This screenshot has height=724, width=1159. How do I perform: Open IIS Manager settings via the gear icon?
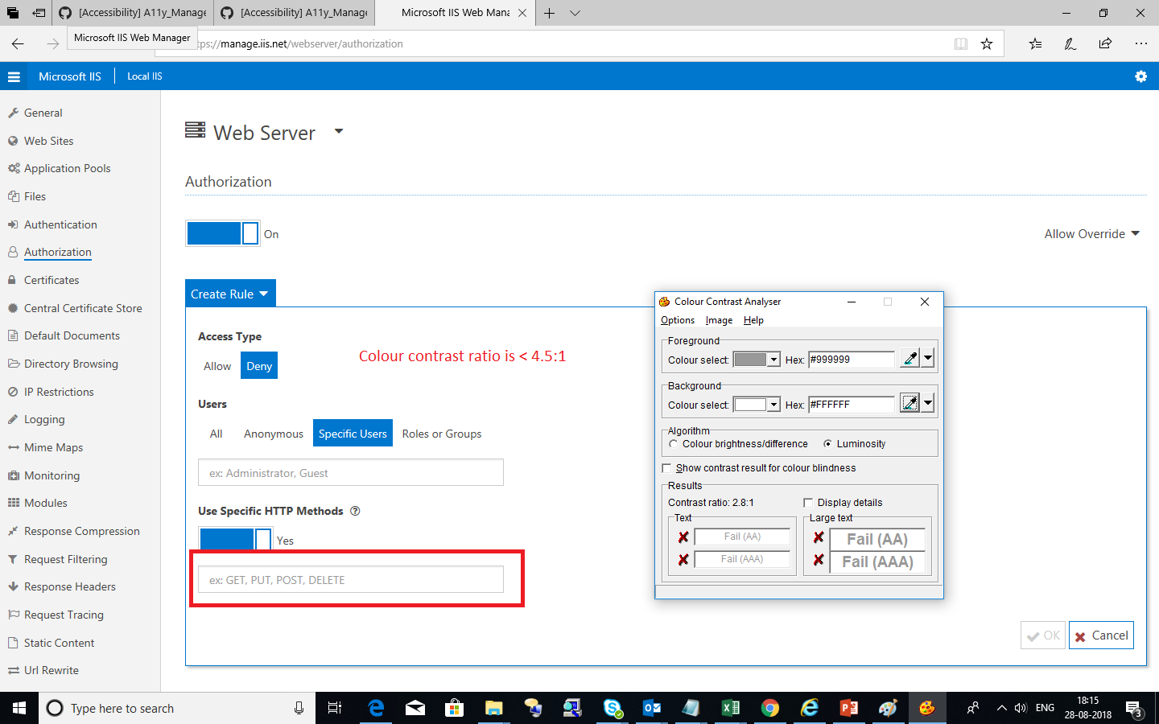tap(1140, 76)
